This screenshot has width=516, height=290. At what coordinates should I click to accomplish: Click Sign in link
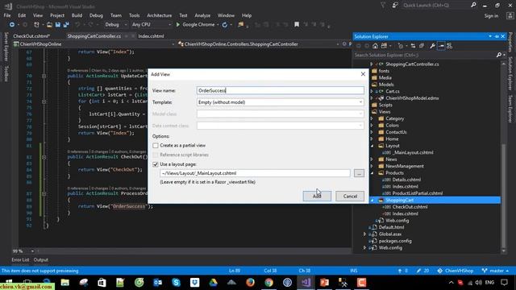click(491, 16)
